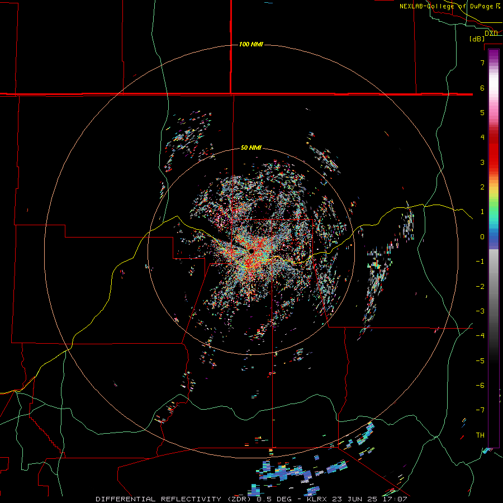Click the 100 NMI range ring label
Viewport: 503px width, 503px height.
click(251, 44)
